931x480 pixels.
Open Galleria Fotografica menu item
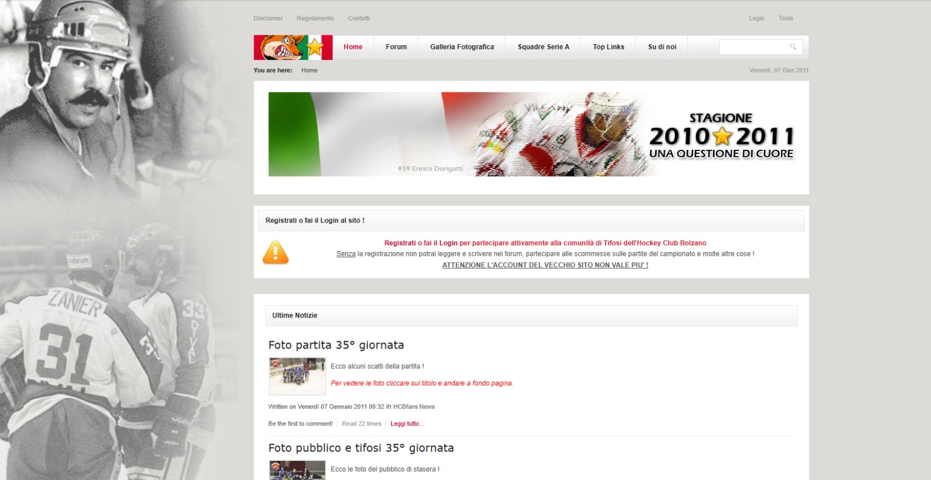point(462,47)
